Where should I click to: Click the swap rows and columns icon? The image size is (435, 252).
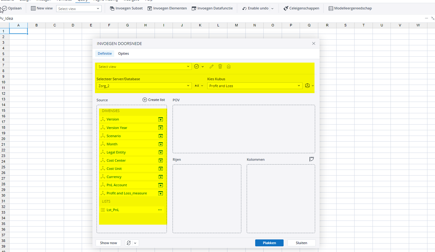point(312,159)
